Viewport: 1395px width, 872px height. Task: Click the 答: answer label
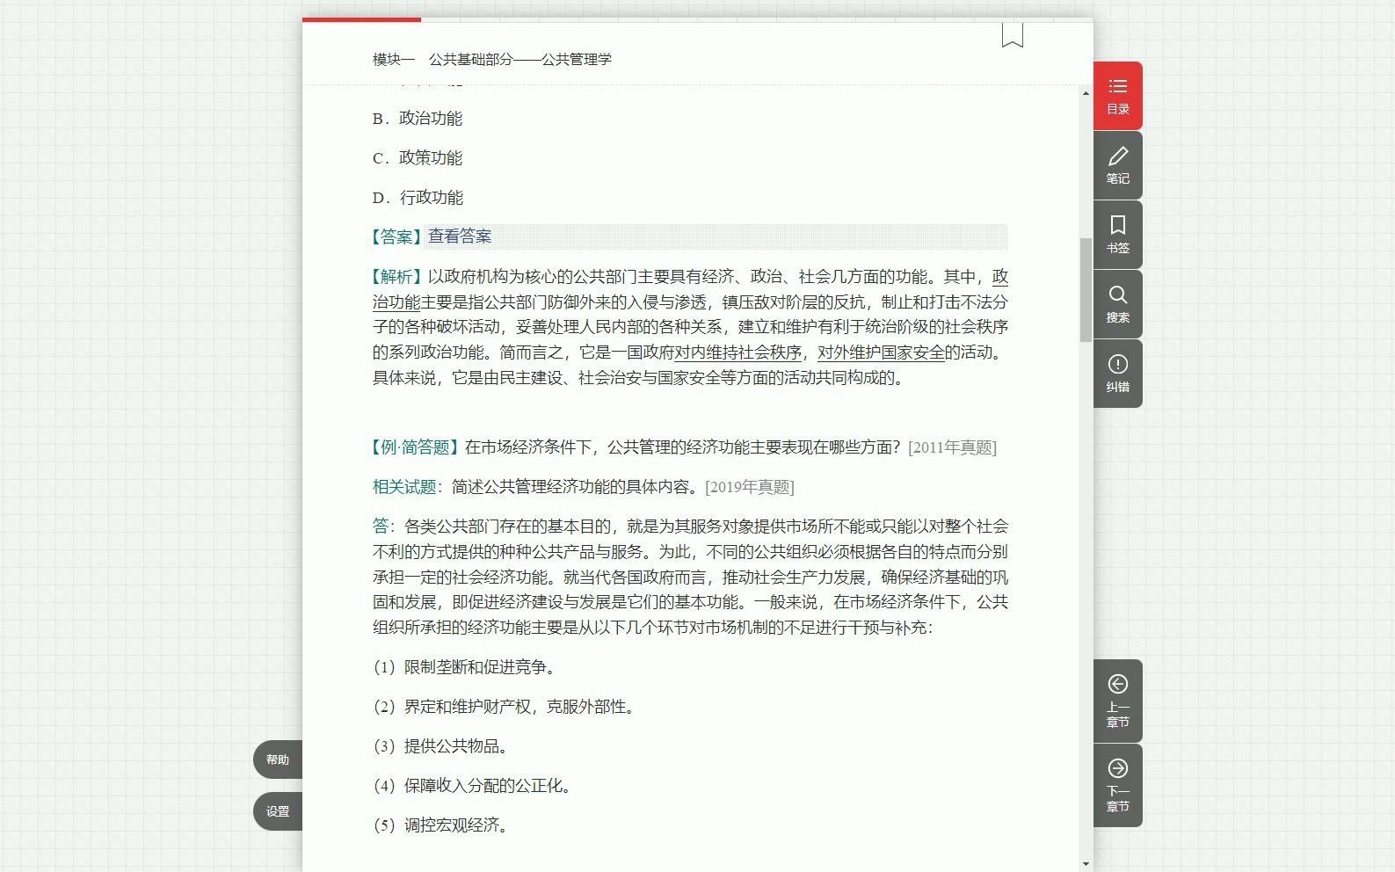(384, 527)
